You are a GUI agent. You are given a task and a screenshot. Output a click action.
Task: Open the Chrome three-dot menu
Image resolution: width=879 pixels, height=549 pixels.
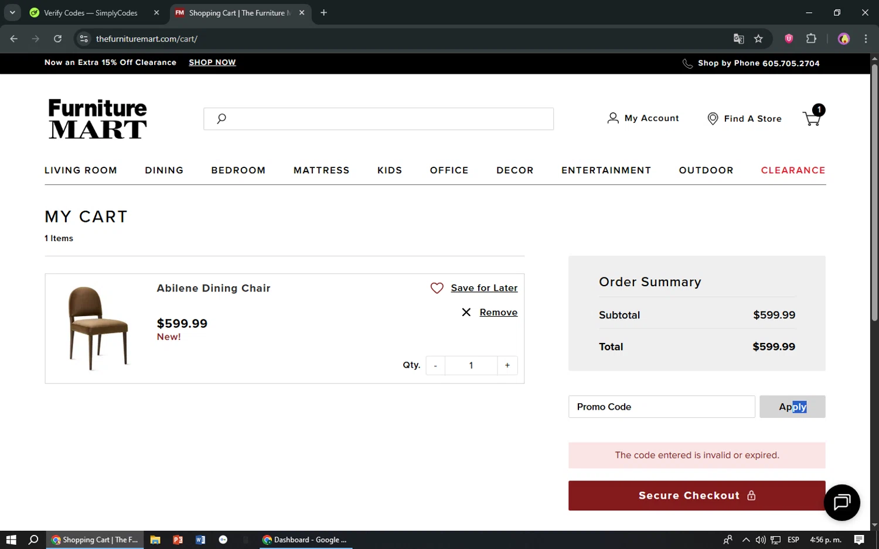click(866, 39)
